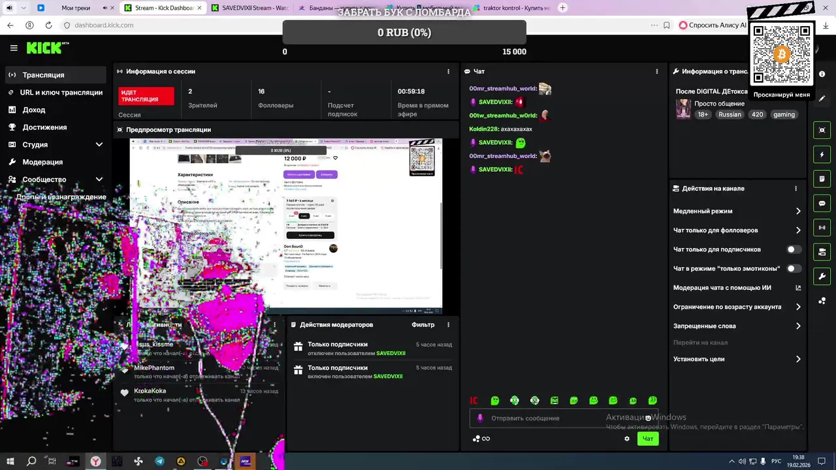Open Модерация in the sidebar
The image size is (836, 470).
pyautogui.click(x=56, y=162)
